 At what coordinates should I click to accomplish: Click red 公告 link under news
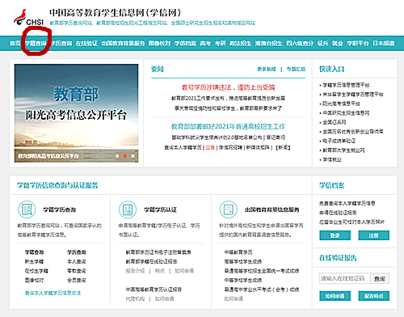coord(210,147)
